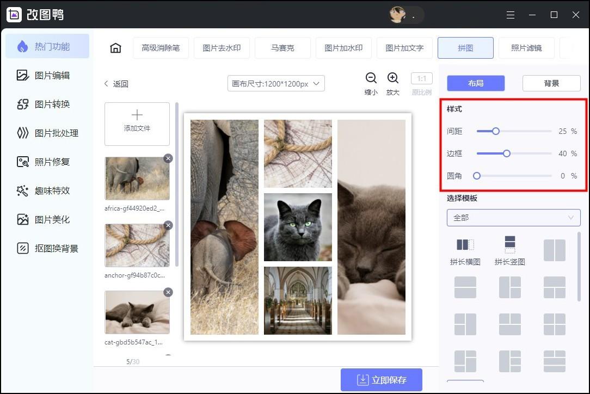Open the 画布尺寸 canvas size dropdown
The width and height of the screenshot is (590, 394).
275,83
